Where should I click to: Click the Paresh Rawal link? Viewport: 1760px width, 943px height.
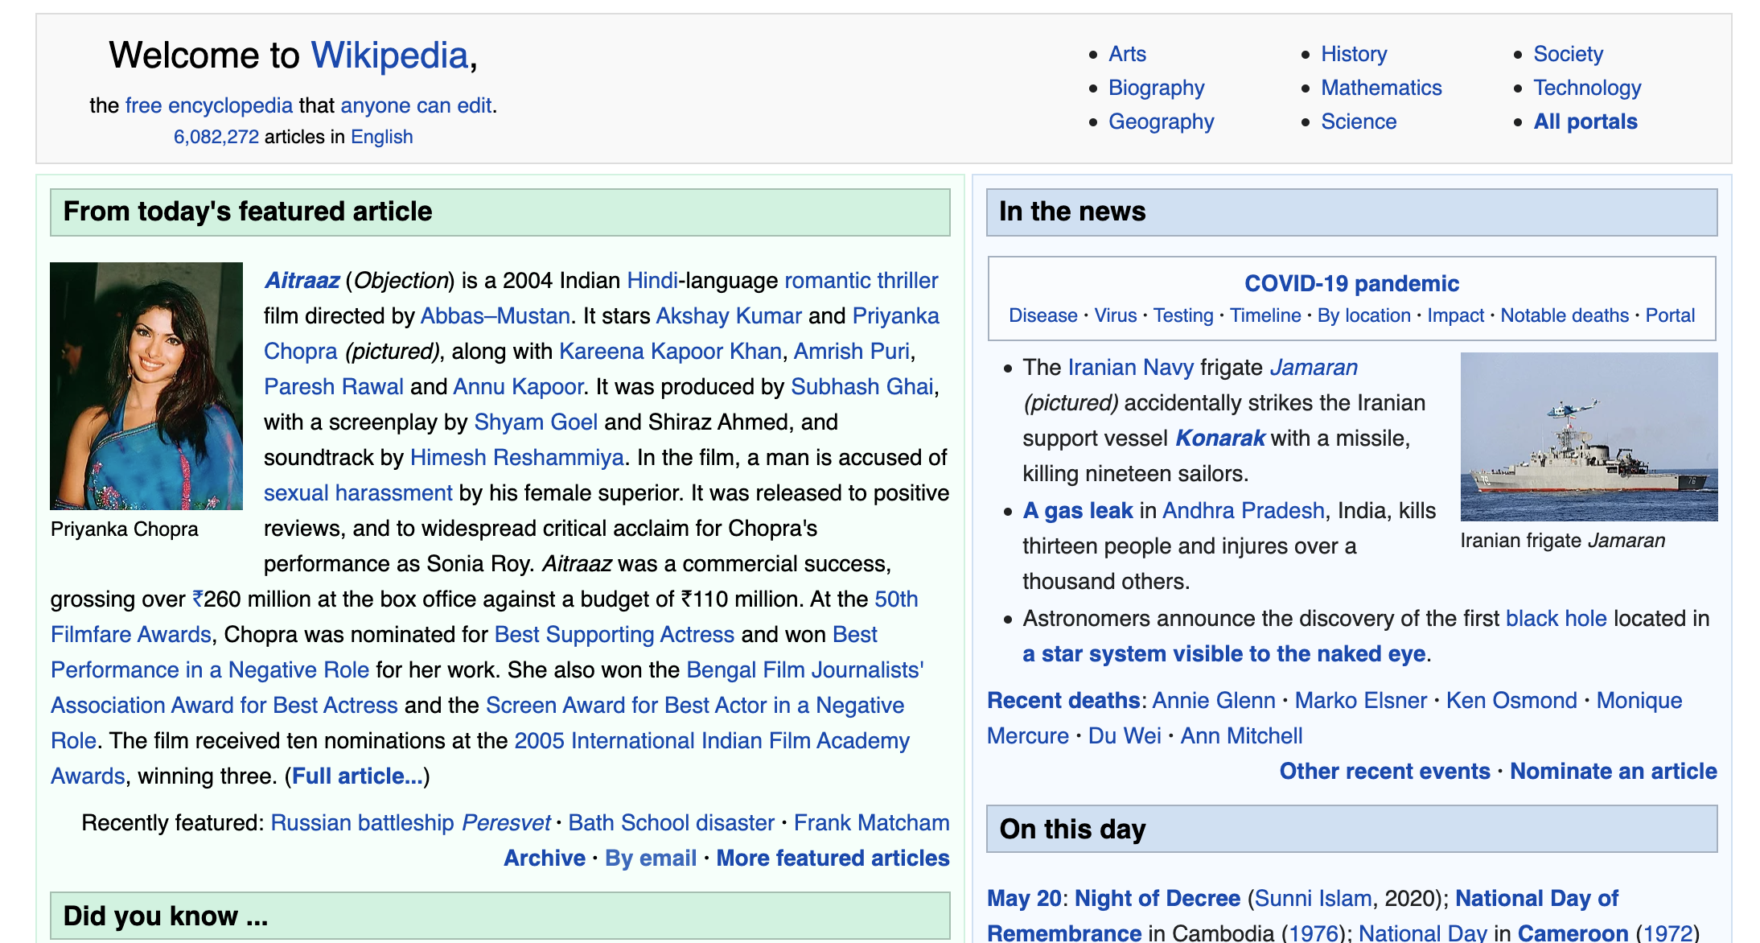click(x=334, y=387)
